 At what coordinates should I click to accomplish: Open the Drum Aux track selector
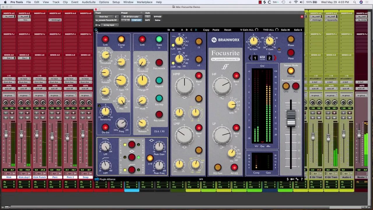click(104, 17)
